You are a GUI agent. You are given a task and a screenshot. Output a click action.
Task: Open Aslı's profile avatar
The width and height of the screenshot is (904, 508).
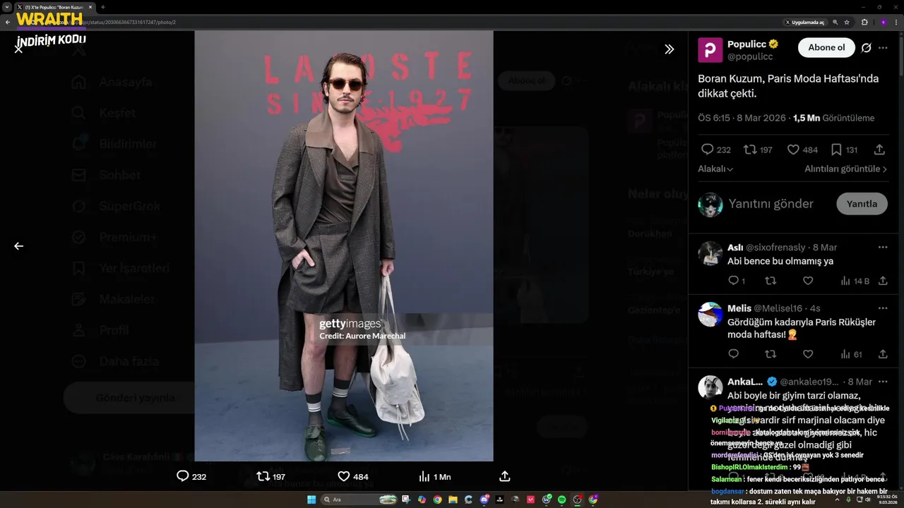[710, 253]
